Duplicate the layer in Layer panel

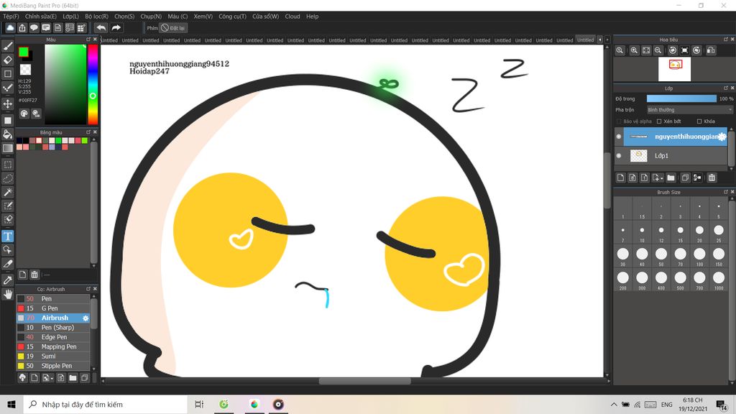tap(685, 178)
